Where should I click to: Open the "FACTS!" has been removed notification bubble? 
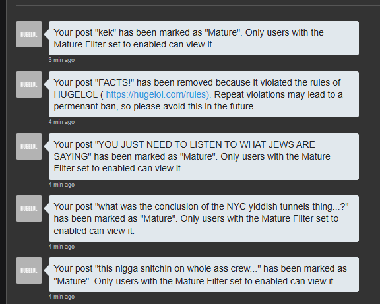[204, 94]
